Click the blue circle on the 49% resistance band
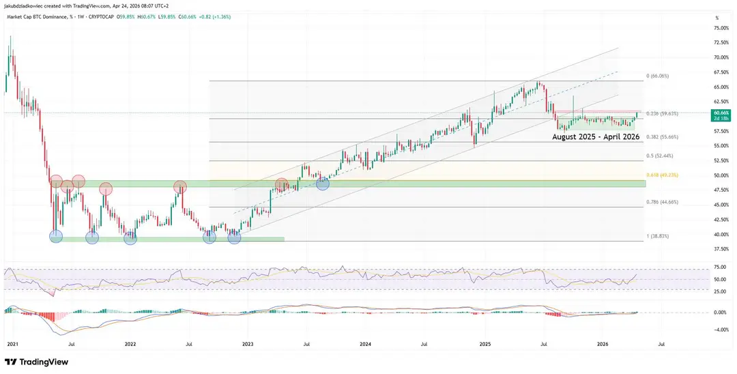737x374 pixels. (x=322, y=183)
